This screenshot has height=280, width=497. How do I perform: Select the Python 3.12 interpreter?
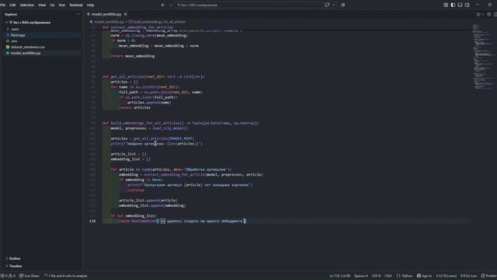pyautogui.click(x=446, y=276)
